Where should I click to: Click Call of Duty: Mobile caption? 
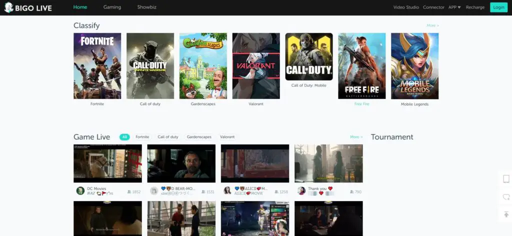309,85
